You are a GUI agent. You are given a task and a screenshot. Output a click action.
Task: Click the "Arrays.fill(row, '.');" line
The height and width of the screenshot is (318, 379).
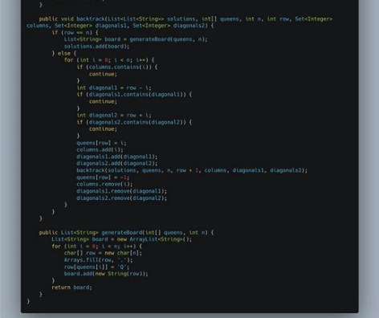(98, 260)
